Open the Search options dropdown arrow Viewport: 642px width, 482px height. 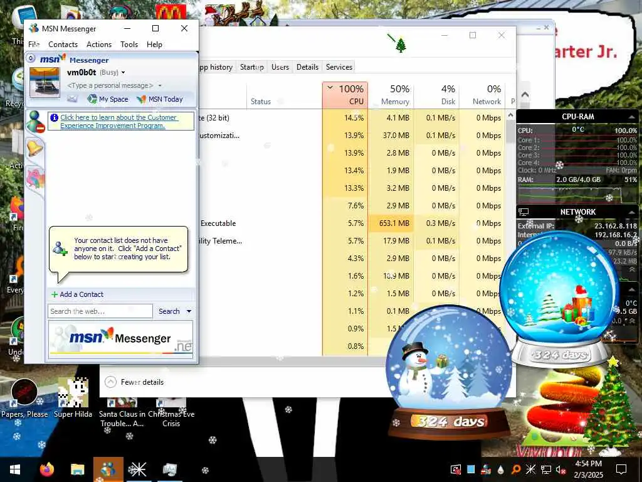(189, 311)
